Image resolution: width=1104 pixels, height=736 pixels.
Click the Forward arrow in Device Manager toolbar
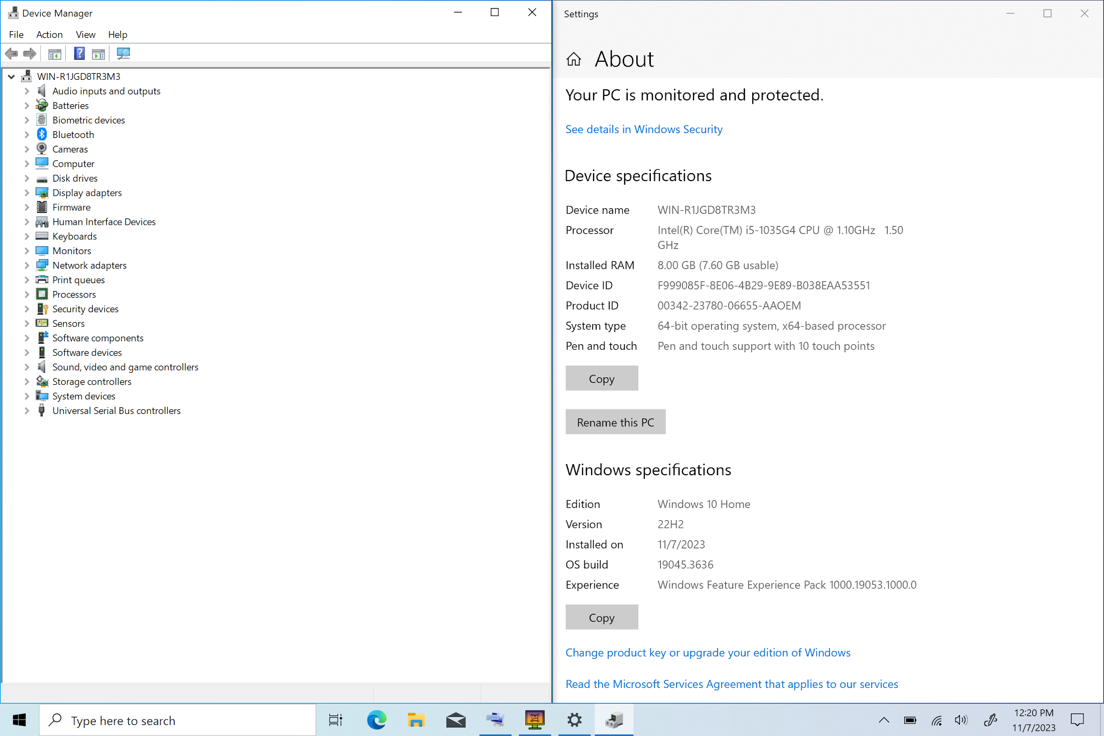coord(30,54)
